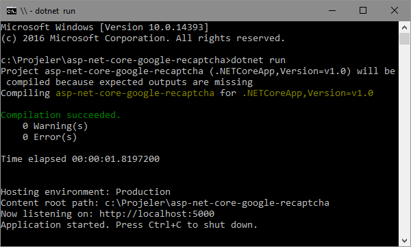Click the 'Time elapsed' output line
This screenshot has width=411, height=247.
click(80, 158)
